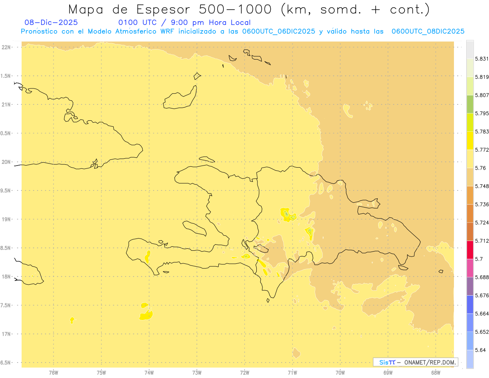
Task: Click the 19N latitude label
Action: click(x=6, y=219)
